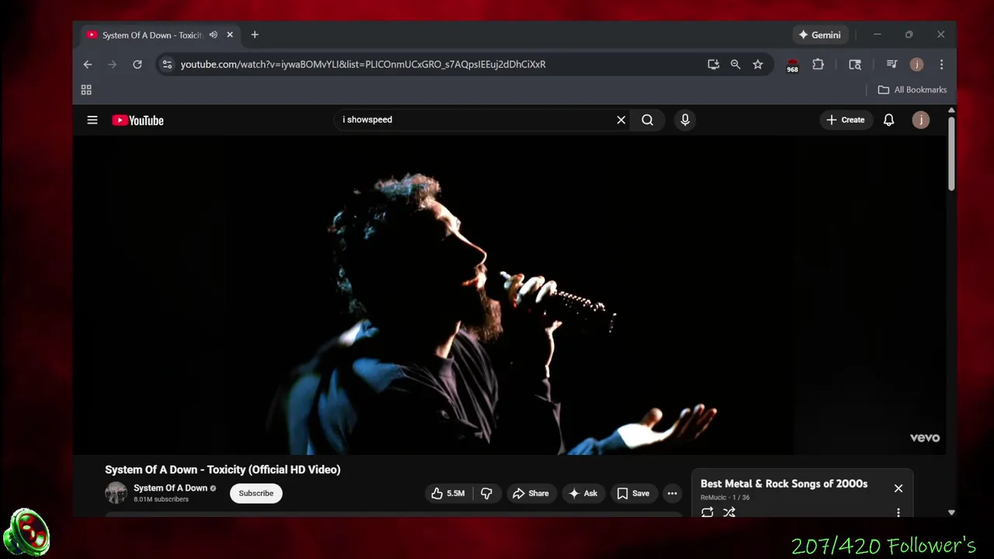This screenshot has width=994, height=559.
Task: Start voice search with microphone
Action: click(685, 120)
